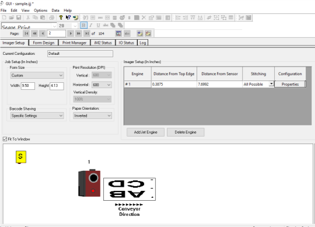Click the Cut scissors icon
The image size is (315, 227).
pos(28,18)
